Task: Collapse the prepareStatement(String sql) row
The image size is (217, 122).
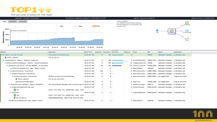Action: (x=11, y=87)
